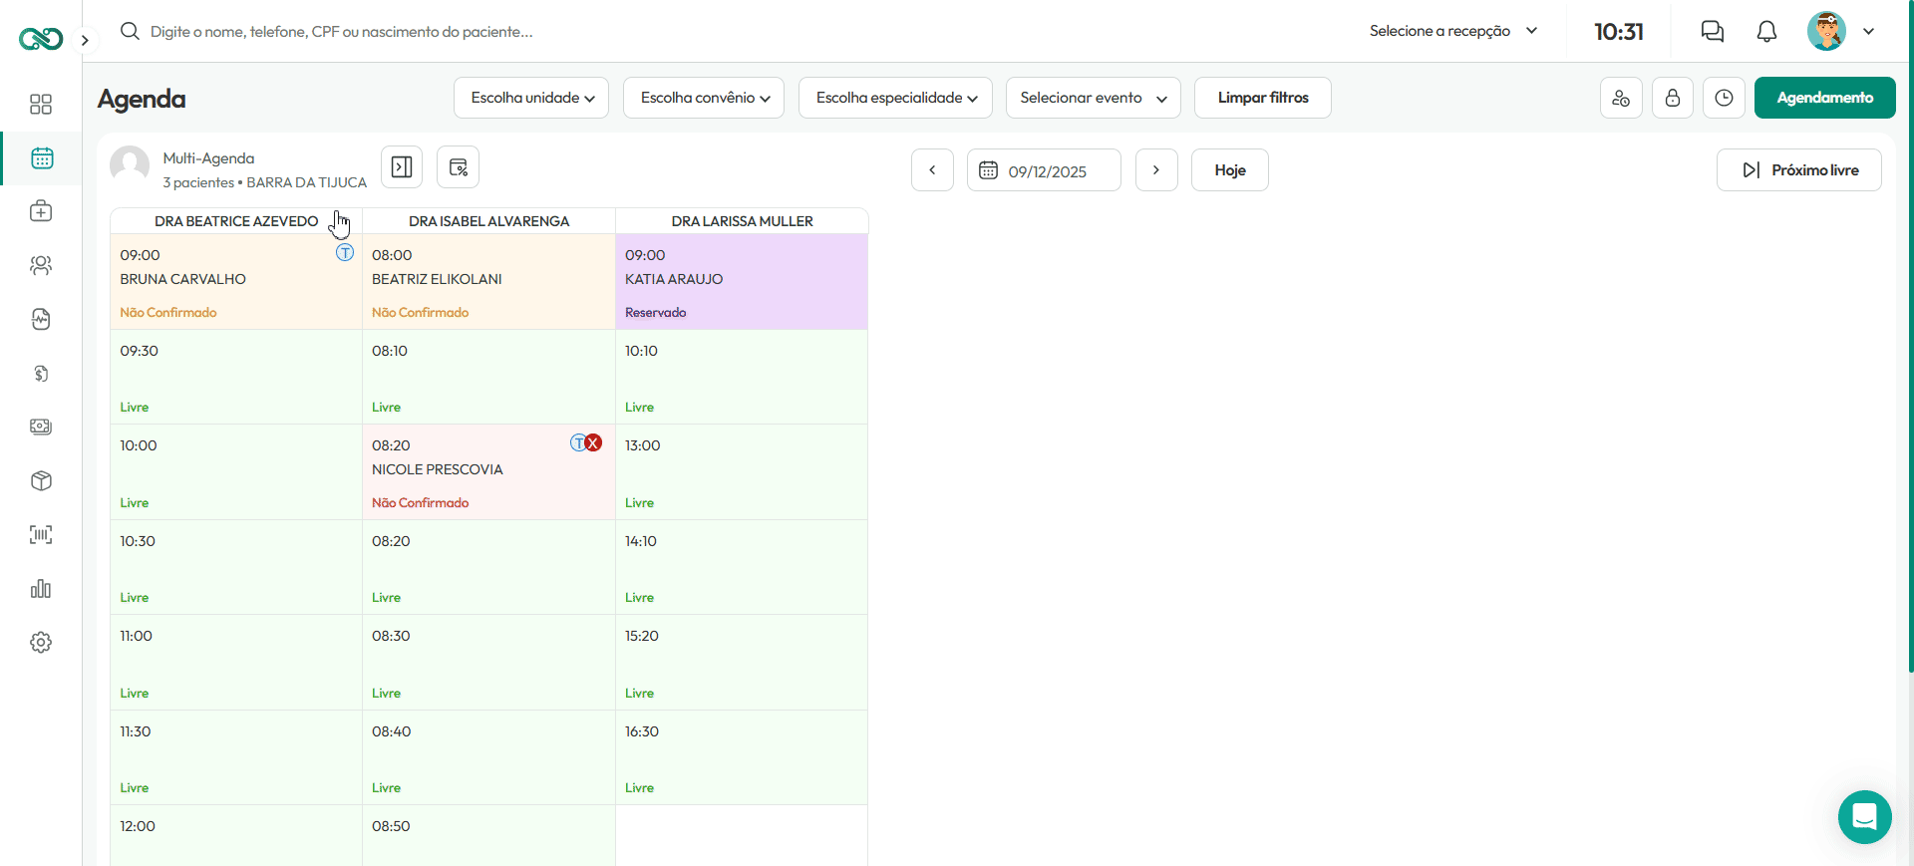Image resolution: width=1914 pixels, height=866 pixels.
Task: Expand the Escolha unidade dropdown
Action: point(531,98)
